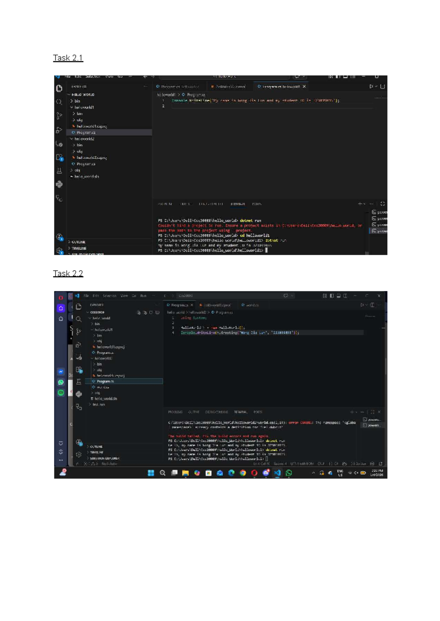440x621 pixels.
Task: Click Collapse Folders icon in COS20009 header
Action: pos(157,312)
